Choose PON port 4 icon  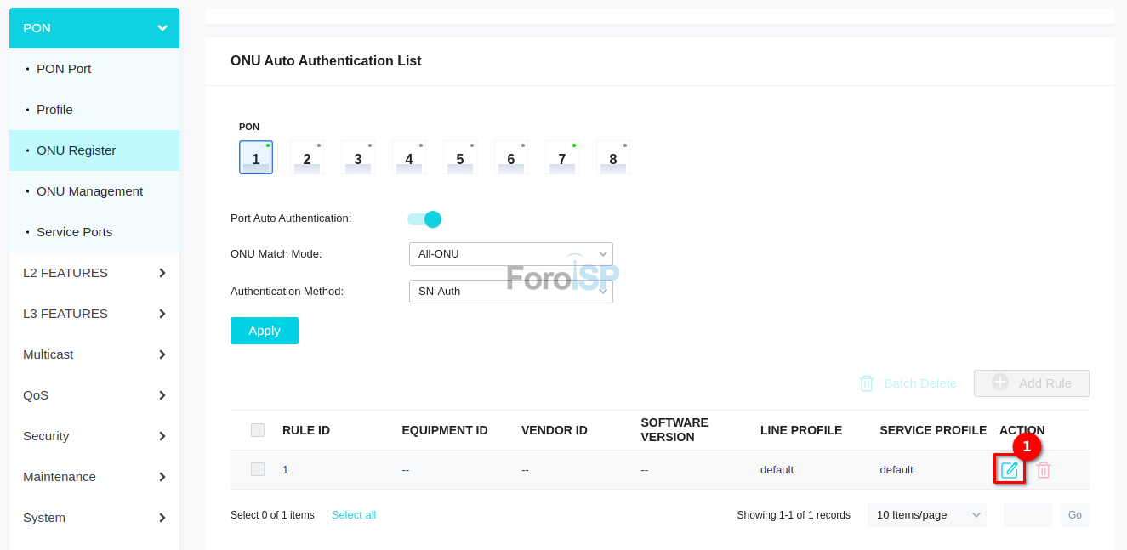pyautogui.click(x=409, y=158)
